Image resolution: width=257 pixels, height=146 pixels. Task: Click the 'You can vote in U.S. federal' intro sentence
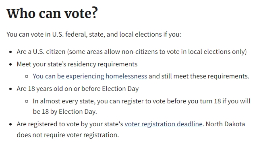coord(94,35)
